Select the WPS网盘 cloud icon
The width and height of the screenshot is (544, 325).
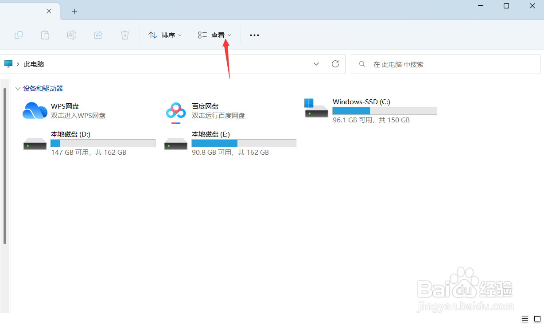point(35,110)
